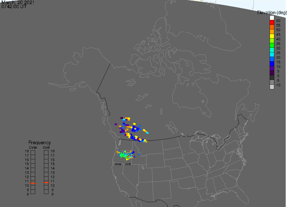Click cve heading above the frequency bar
The height and width of the screenshot is (207, 287).
46,148
